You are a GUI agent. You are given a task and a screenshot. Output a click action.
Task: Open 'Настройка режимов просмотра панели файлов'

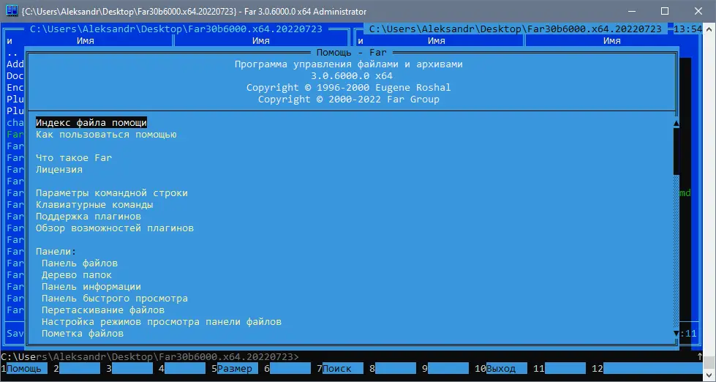161,322
